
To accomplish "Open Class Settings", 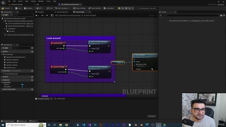I will pos(79,8).
